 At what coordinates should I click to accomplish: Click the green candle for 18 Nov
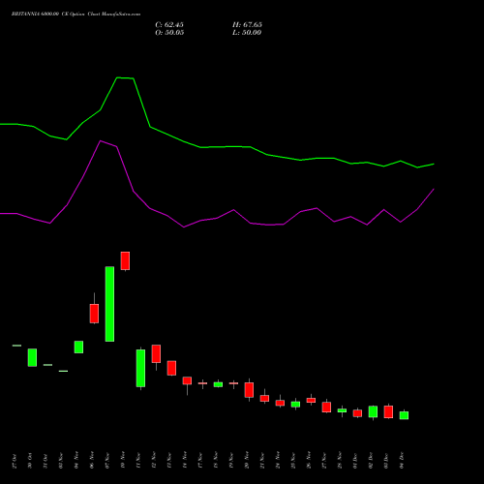218,384
